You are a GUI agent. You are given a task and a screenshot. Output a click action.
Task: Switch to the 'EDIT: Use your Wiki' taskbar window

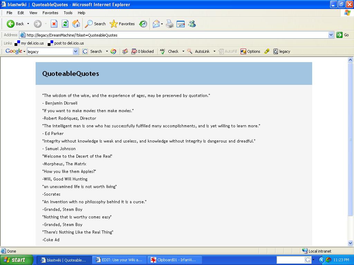[119, 260]
